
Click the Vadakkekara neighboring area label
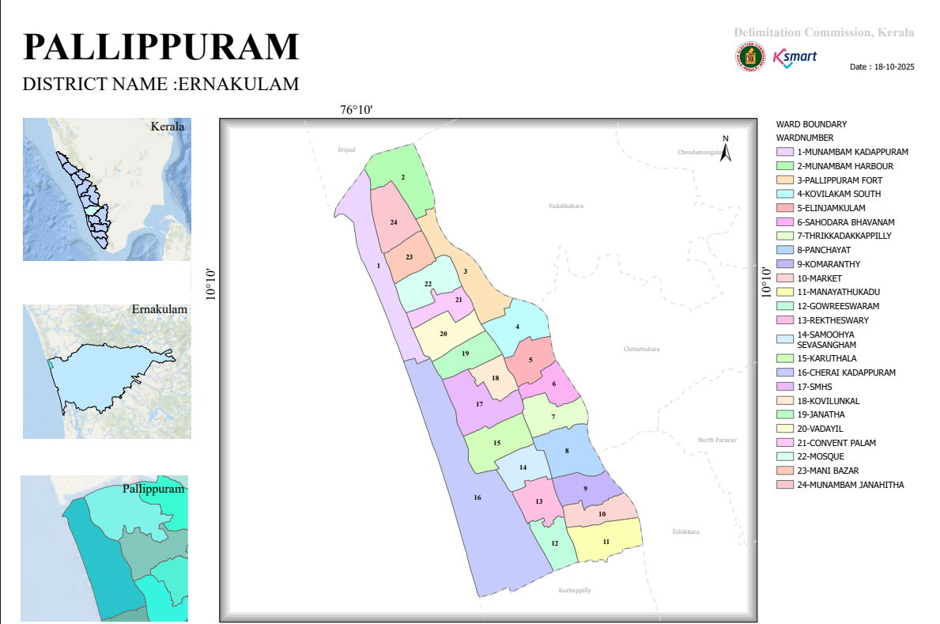565,206
